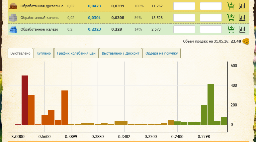Click the gold coins icon near sales volume

point(246,41)
